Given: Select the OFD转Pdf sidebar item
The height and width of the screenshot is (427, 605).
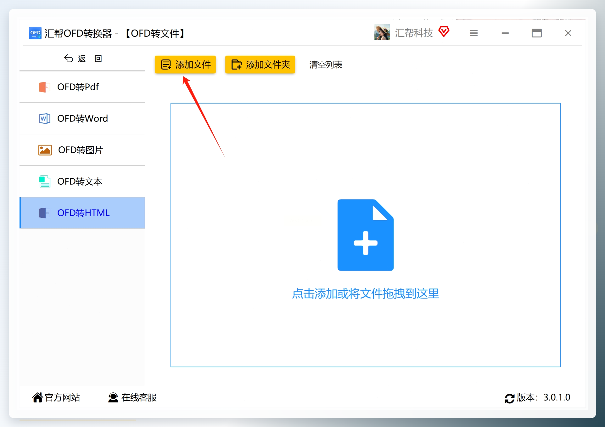Looking at the screenshot, I should point(82,87).
